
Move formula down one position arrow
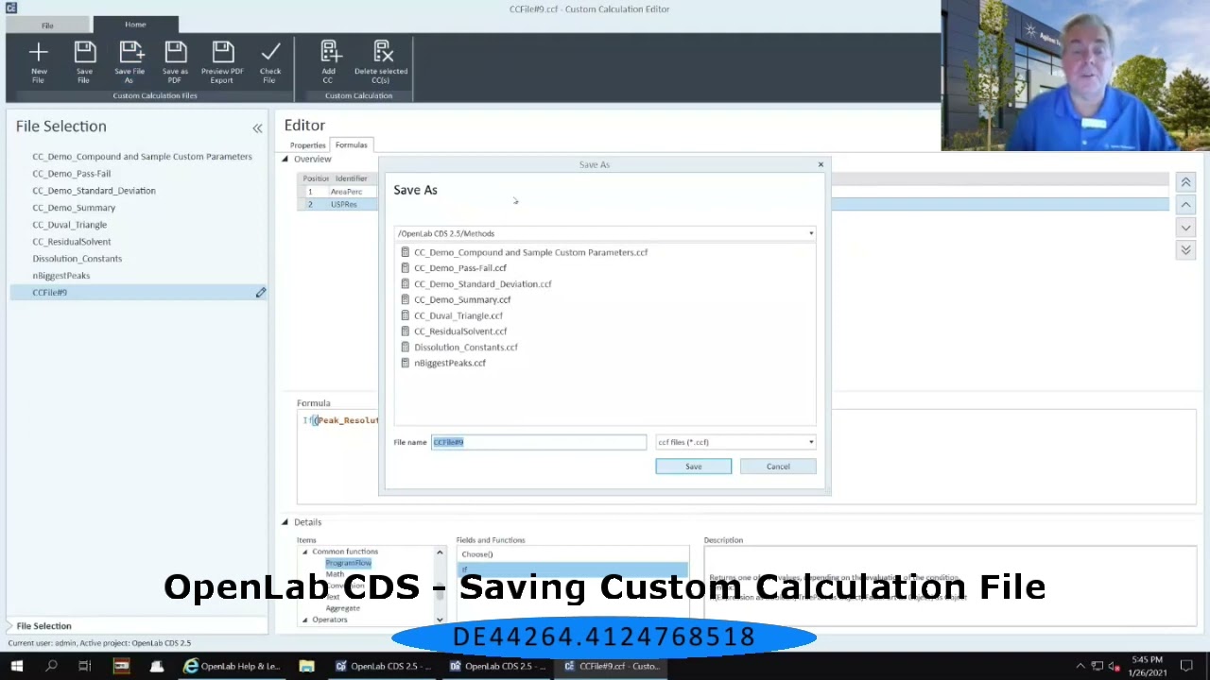[x=1185, y=228]
